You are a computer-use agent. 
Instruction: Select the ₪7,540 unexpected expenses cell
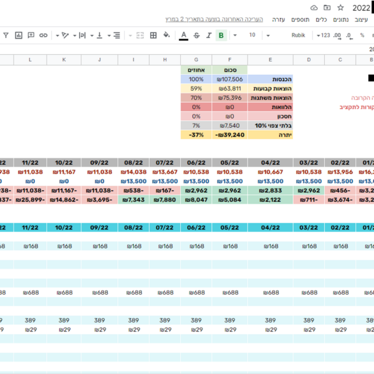click(229, 125)
